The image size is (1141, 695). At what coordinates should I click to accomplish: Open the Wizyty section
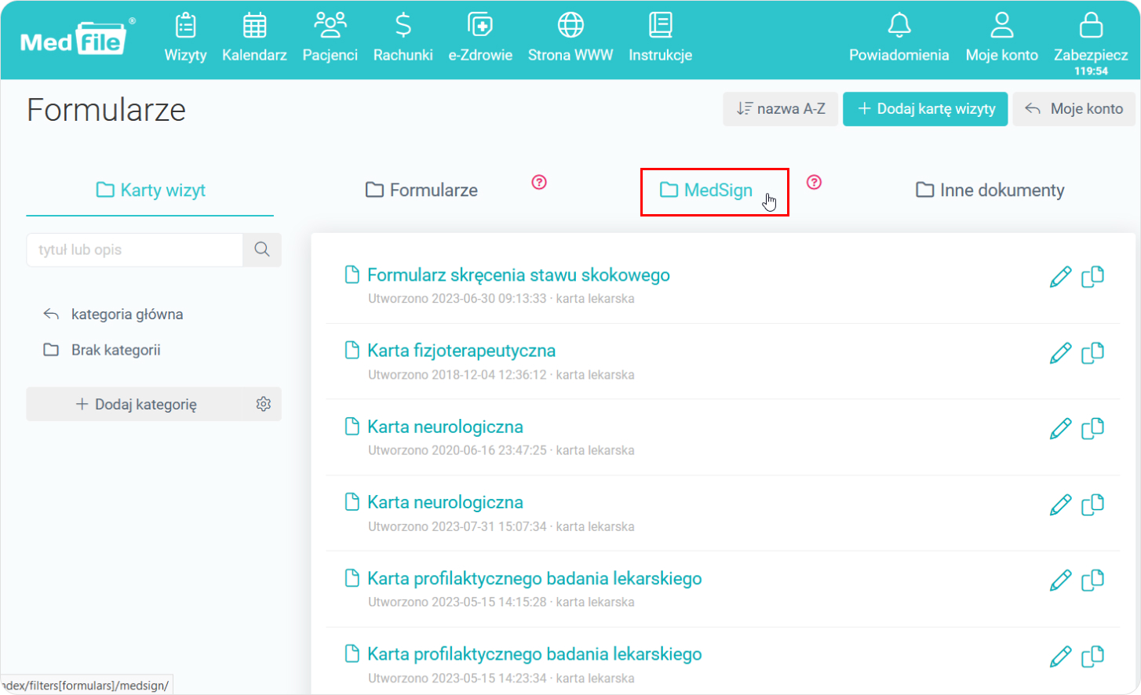click(185, 38)
